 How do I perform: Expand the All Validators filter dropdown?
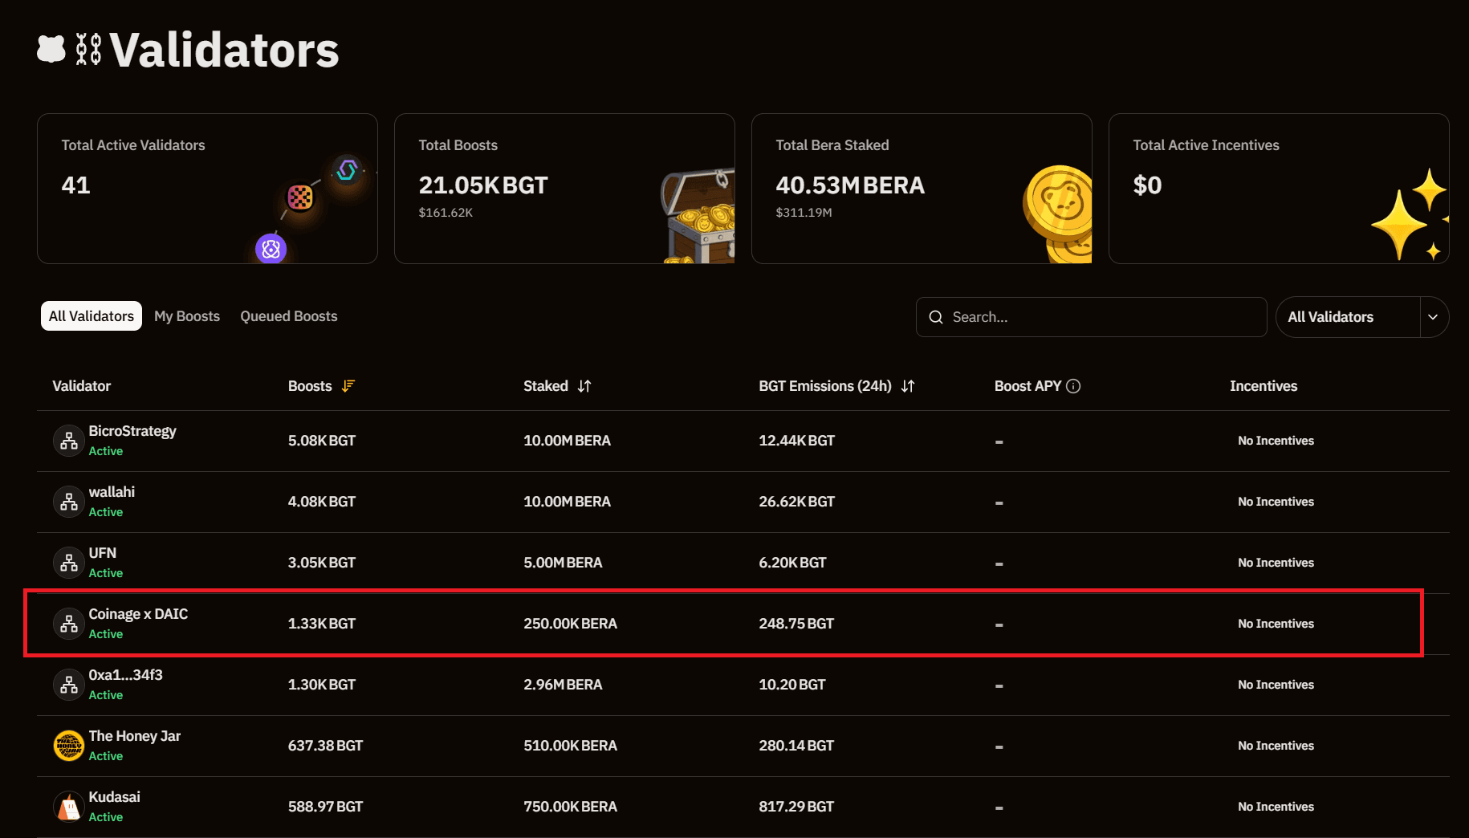point(1362,317)
